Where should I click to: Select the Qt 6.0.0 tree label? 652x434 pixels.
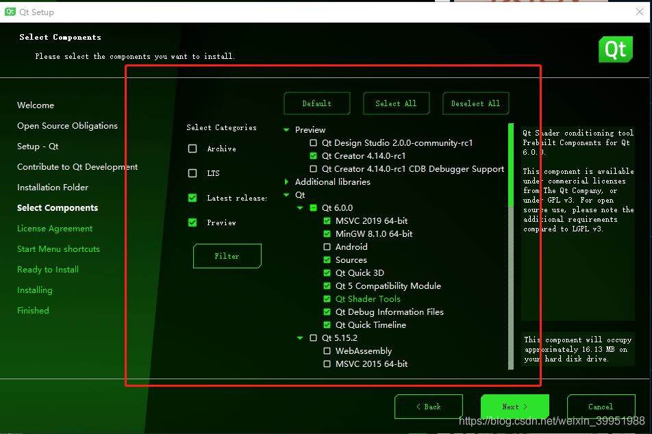click(337, 208)
